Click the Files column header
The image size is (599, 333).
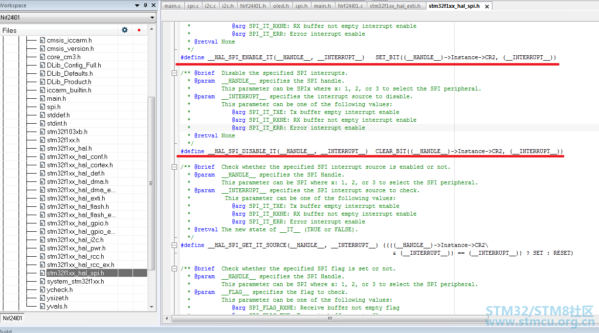pos(59,30)
